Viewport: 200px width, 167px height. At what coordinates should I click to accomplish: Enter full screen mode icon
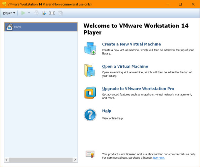pyautogui.click(x=52, y=13)
